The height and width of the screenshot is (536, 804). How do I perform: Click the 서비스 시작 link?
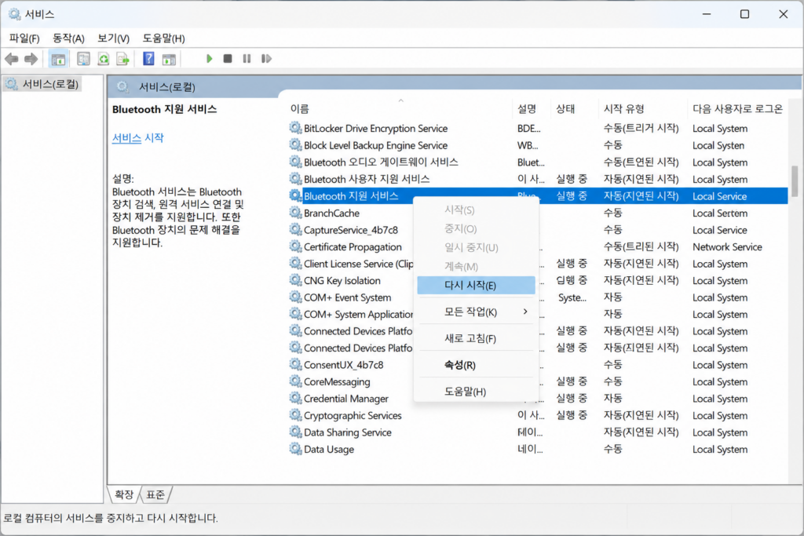click(x=138, y=138)
